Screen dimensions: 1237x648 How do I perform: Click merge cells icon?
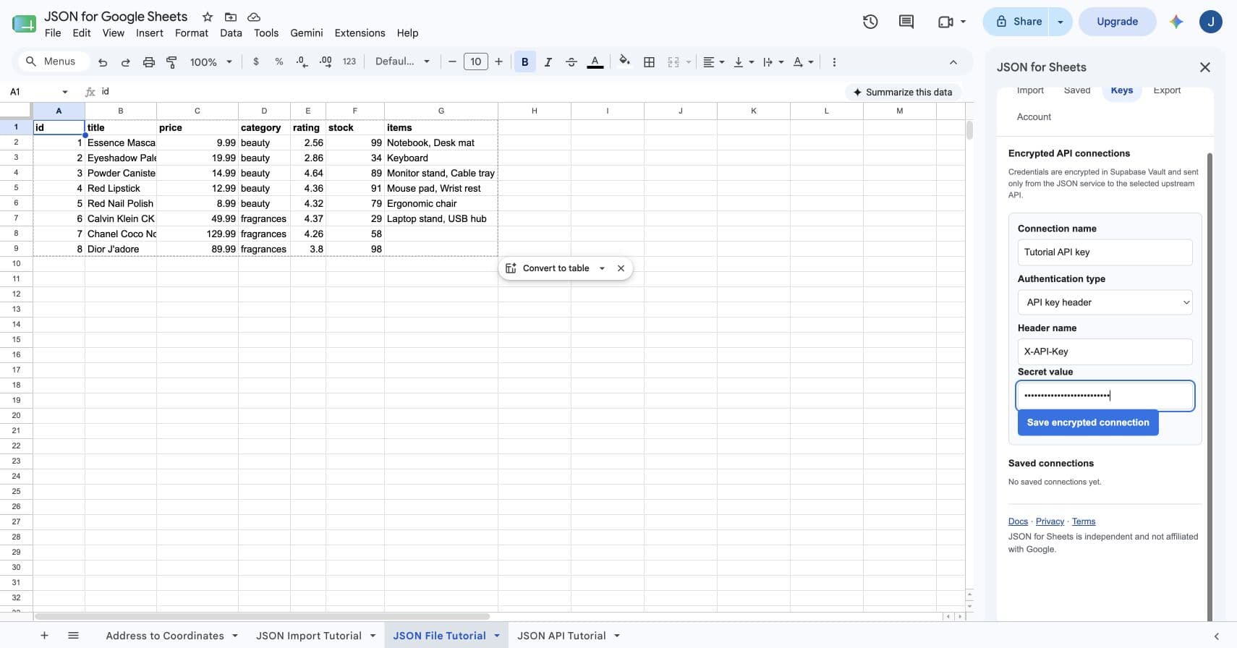pyautogui.click(x=673, y=62)
